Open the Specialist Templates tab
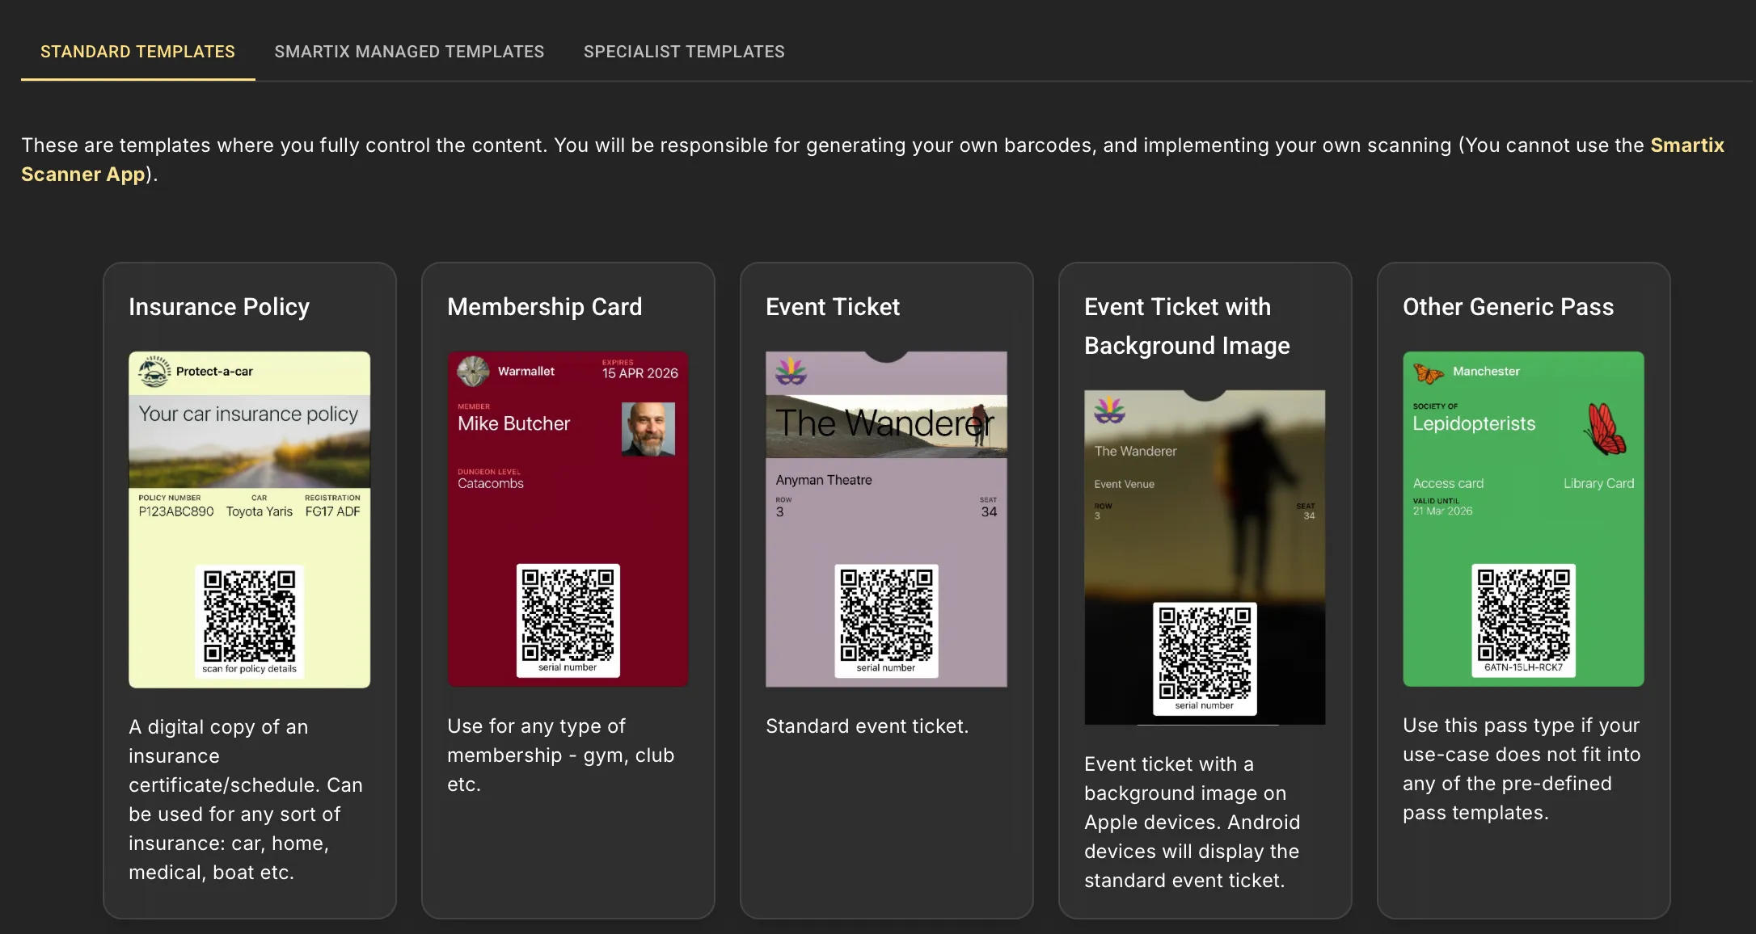 click(684, 52)
